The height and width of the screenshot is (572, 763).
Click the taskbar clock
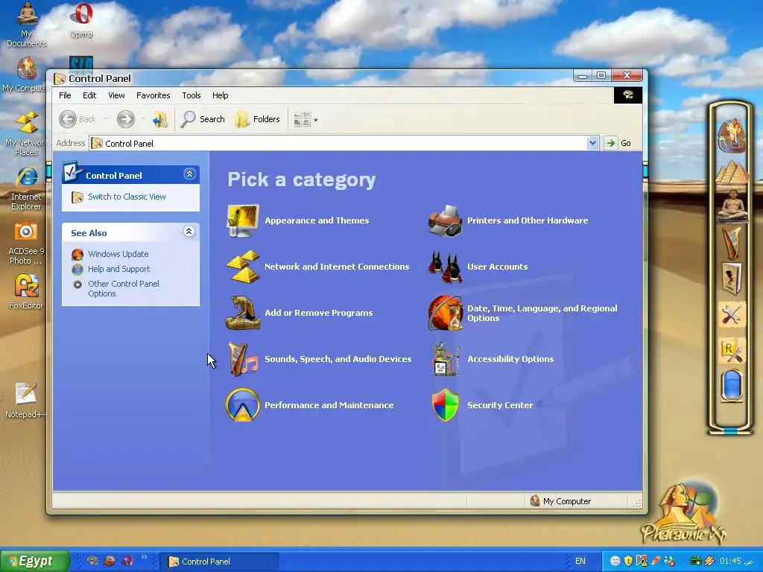pos(736,562)
